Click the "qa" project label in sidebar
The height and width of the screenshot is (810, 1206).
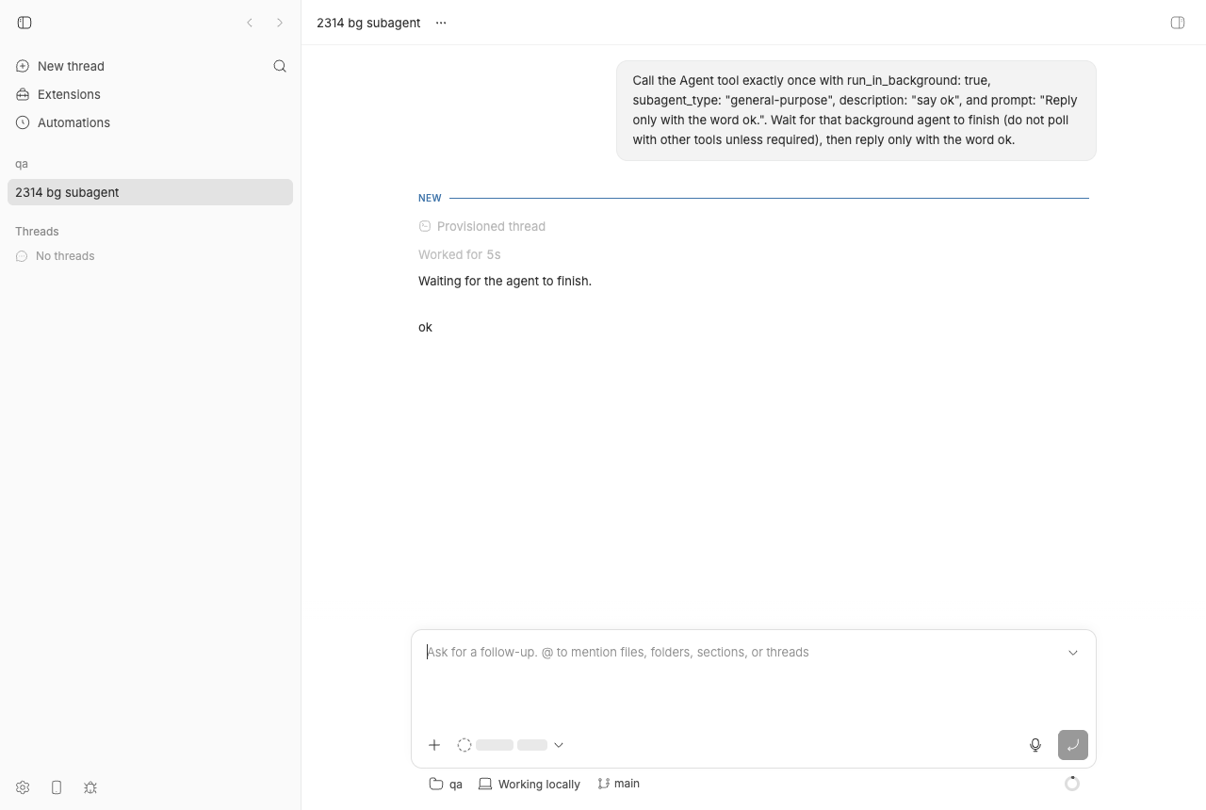point(22,164)
